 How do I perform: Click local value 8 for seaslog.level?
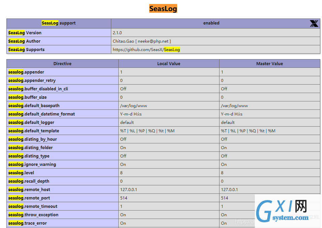tap(121, 173)
